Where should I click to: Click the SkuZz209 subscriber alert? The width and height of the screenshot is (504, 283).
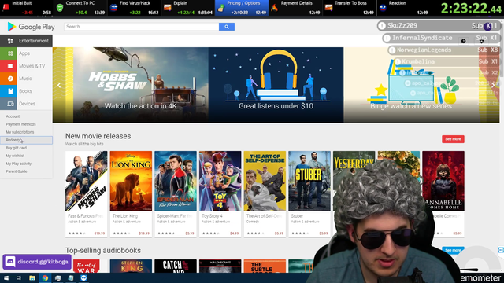(x=439, y=26)
